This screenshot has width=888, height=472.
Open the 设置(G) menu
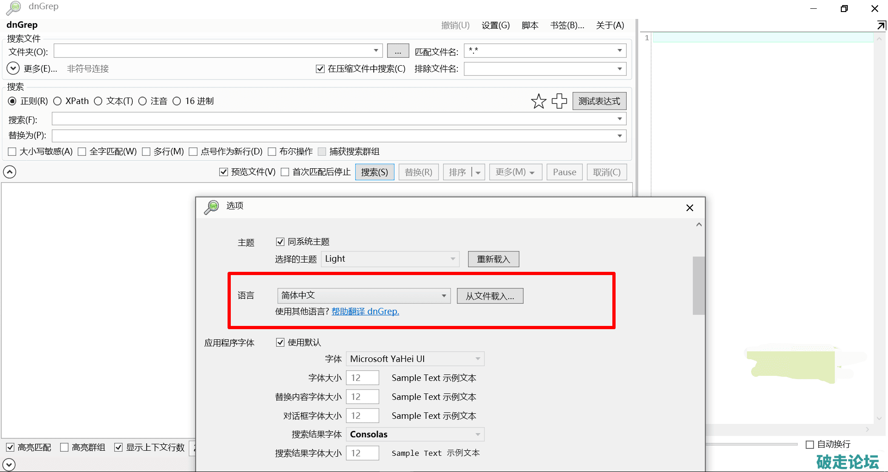point(495,25)
